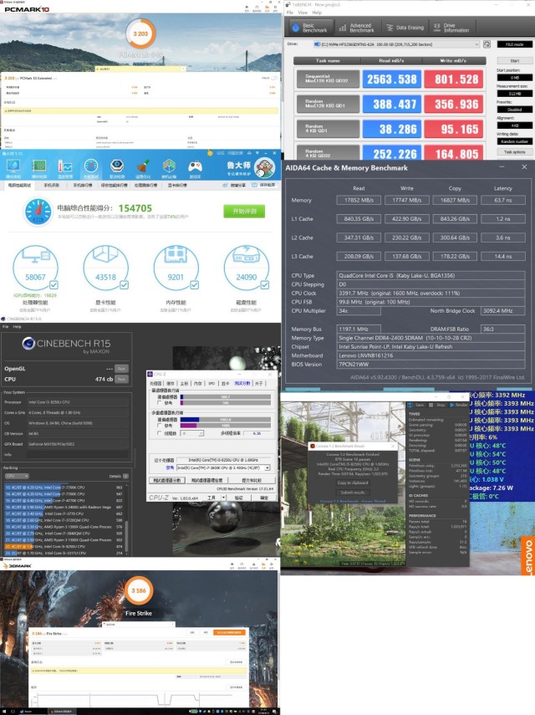
Task: Toggle the memory performance checkbox under 9201
Action: (x=195, y=285)
